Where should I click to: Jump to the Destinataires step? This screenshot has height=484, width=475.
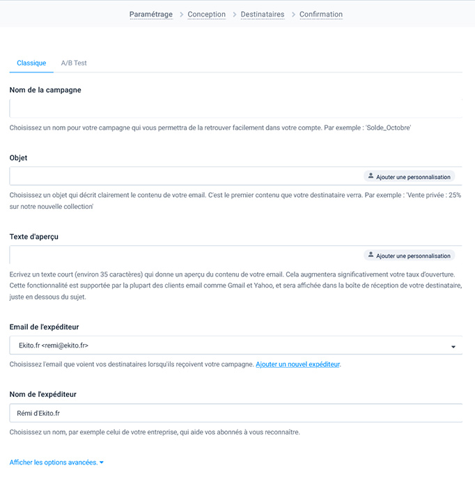[263, 14]
